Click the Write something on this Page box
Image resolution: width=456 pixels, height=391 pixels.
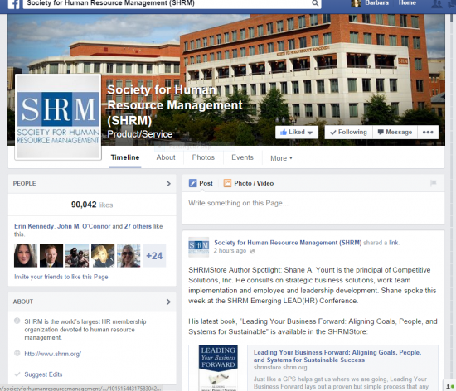click(313, 208)
